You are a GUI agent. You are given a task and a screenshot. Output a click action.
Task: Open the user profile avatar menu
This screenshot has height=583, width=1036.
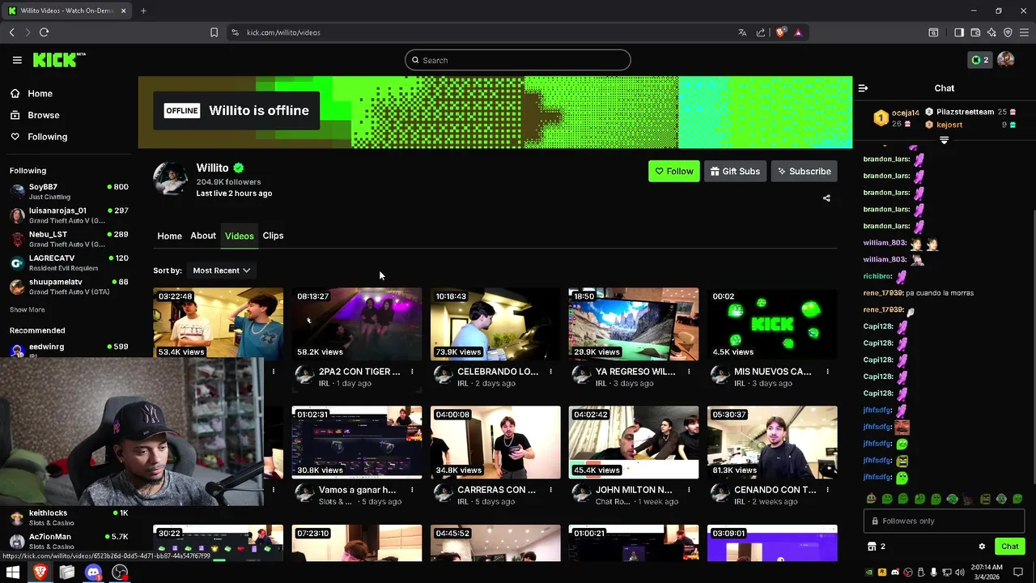pyautogui.click(x=1006, y=60)
